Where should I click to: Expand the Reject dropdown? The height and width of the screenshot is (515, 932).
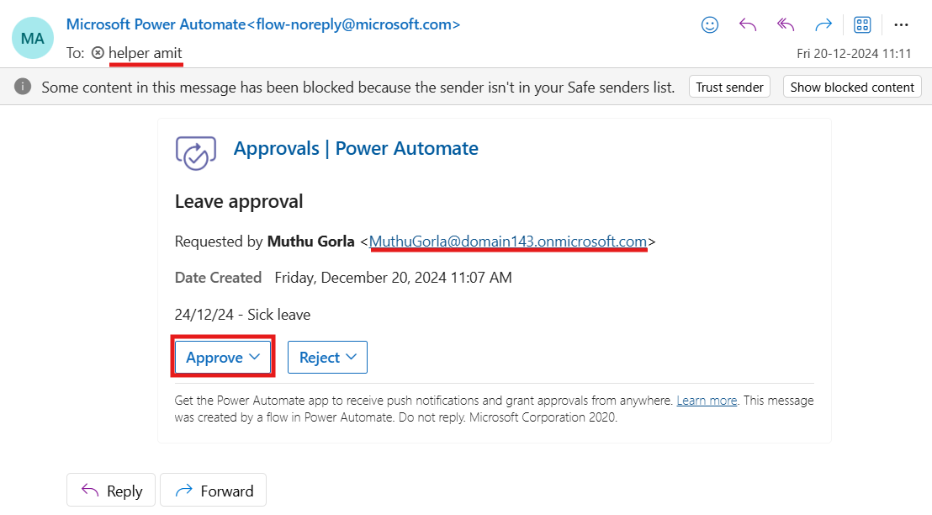click(328, 358)
